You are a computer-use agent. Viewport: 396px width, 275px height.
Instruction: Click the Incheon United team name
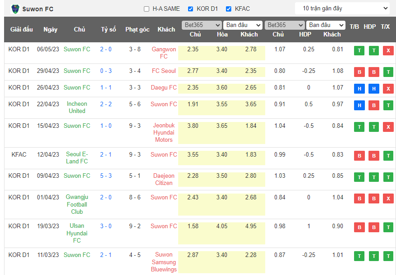click(x=77, y=107)
